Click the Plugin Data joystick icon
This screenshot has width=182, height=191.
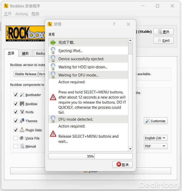click(22, 130)
